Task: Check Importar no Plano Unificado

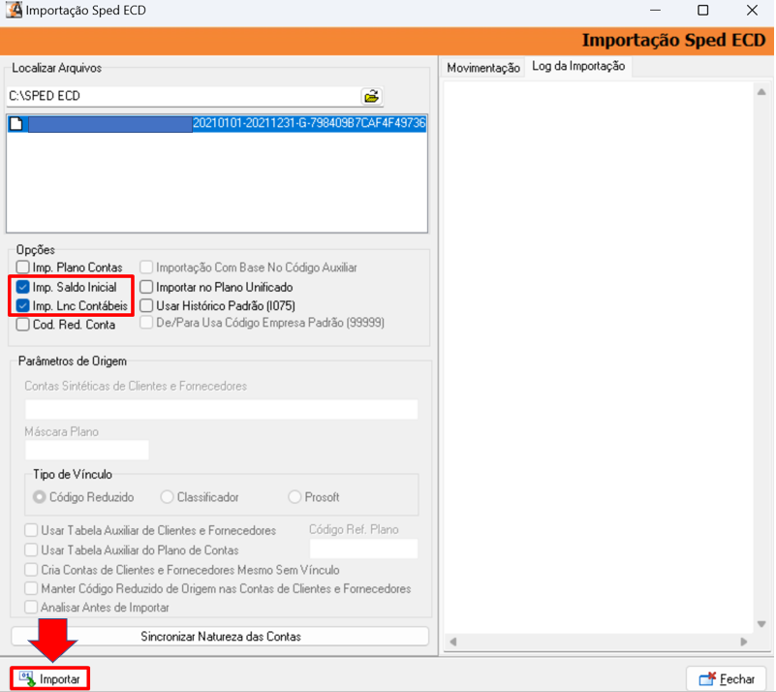Action: tap(146, 287)
